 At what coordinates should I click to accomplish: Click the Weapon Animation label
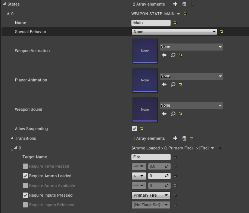(32, 51)
